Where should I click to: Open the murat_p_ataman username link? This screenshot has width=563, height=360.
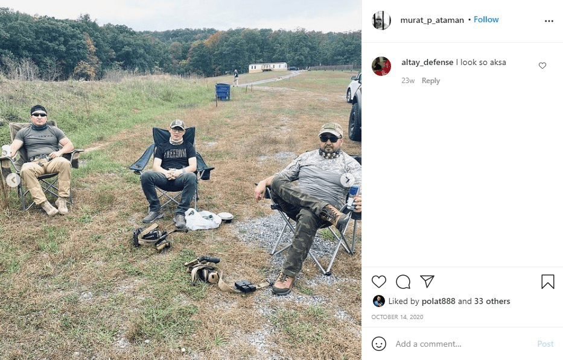pyautogui.click(x=432, y=20)
